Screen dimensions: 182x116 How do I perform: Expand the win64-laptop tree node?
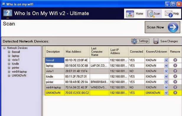[9, 72]
